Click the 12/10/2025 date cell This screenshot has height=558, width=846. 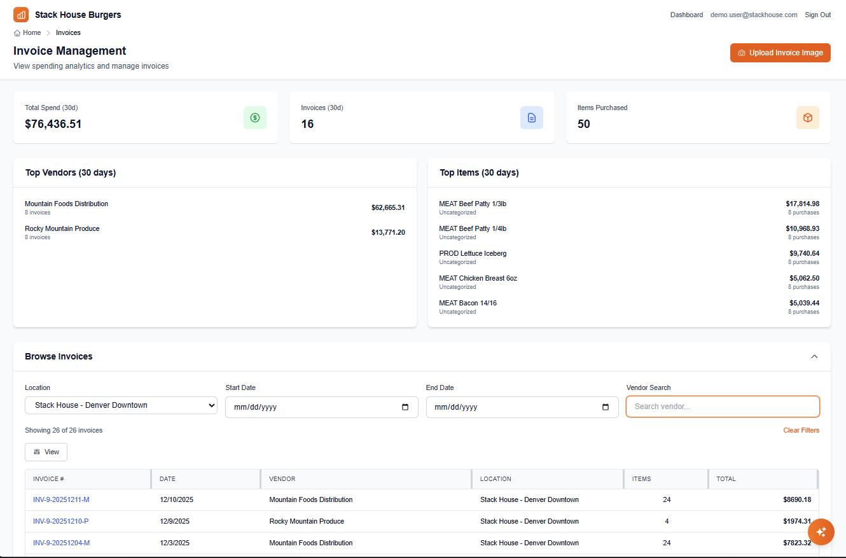pyautogui.click(x=176, y=500)
